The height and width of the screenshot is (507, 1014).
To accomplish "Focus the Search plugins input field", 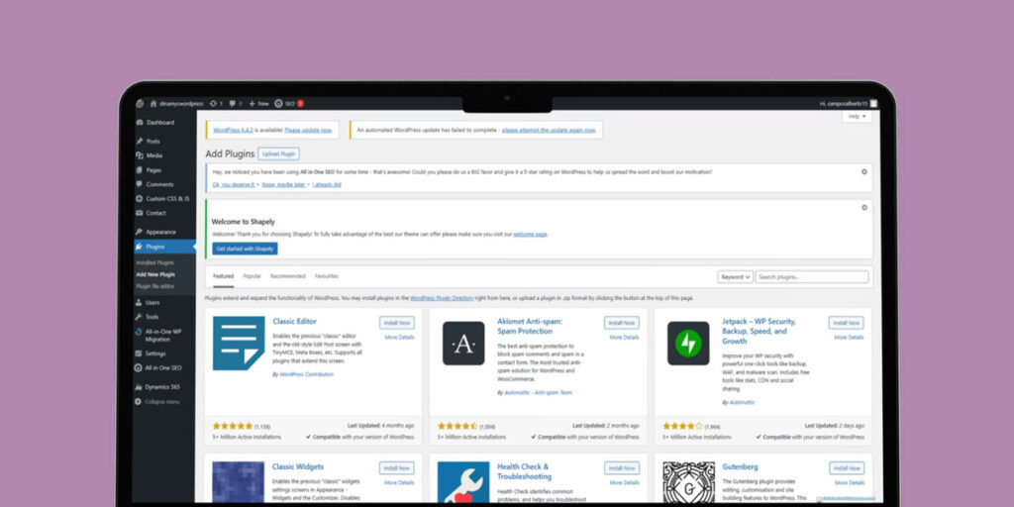I will tap(812, 277).
